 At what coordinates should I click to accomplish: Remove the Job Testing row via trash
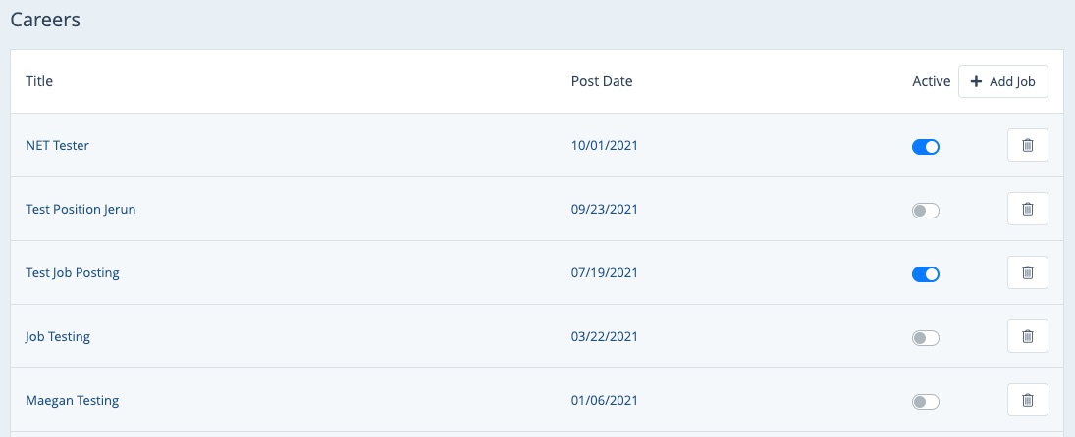[1027, 337]
